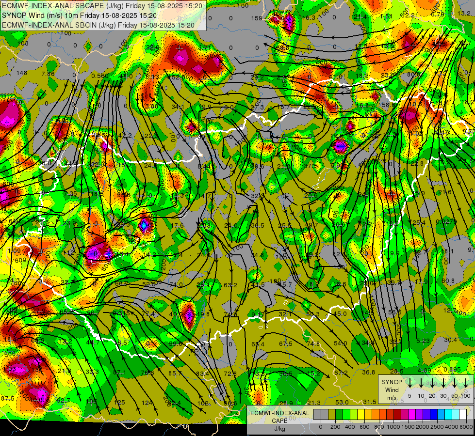Screen dimensions: 475x436
Task: Click the 2500 tick label on CAPE scale
Action: click(437, 427)
